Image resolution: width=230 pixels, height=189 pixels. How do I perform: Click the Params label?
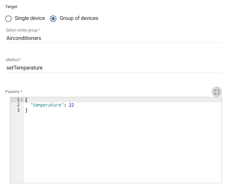(x=14, y=92)
